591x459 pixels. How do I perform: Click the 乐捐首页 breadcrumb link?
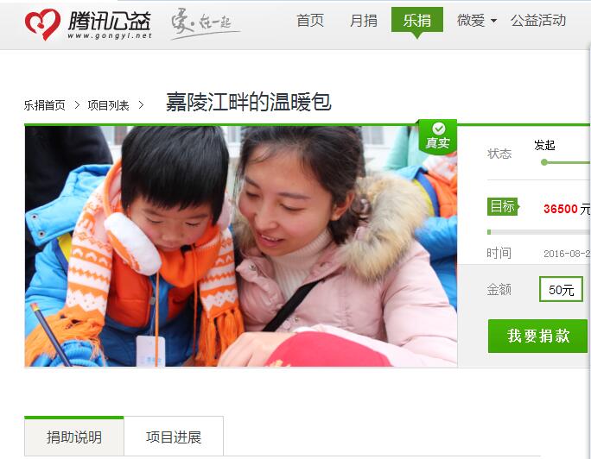44,105
